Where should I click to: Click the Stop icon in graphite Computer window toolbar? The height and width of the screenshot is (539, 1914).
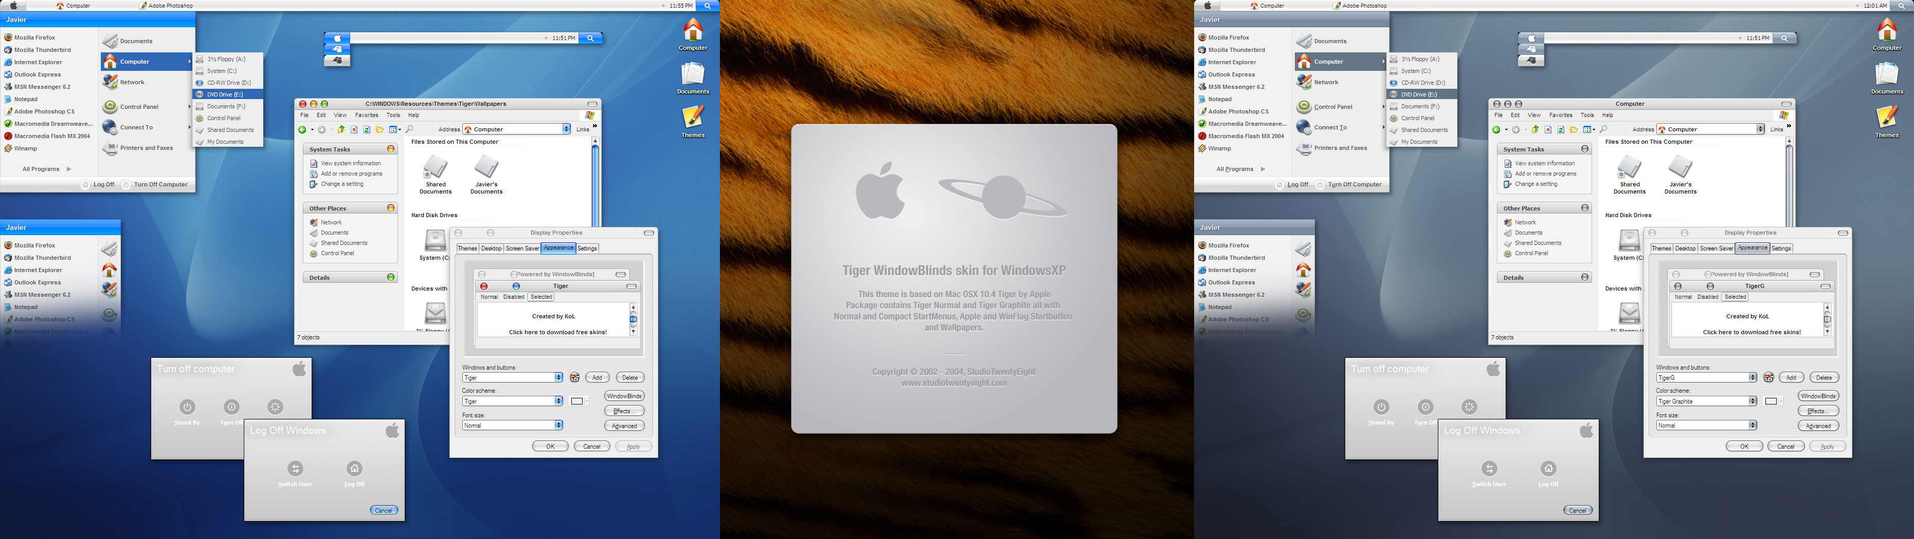pos(1548,130)
